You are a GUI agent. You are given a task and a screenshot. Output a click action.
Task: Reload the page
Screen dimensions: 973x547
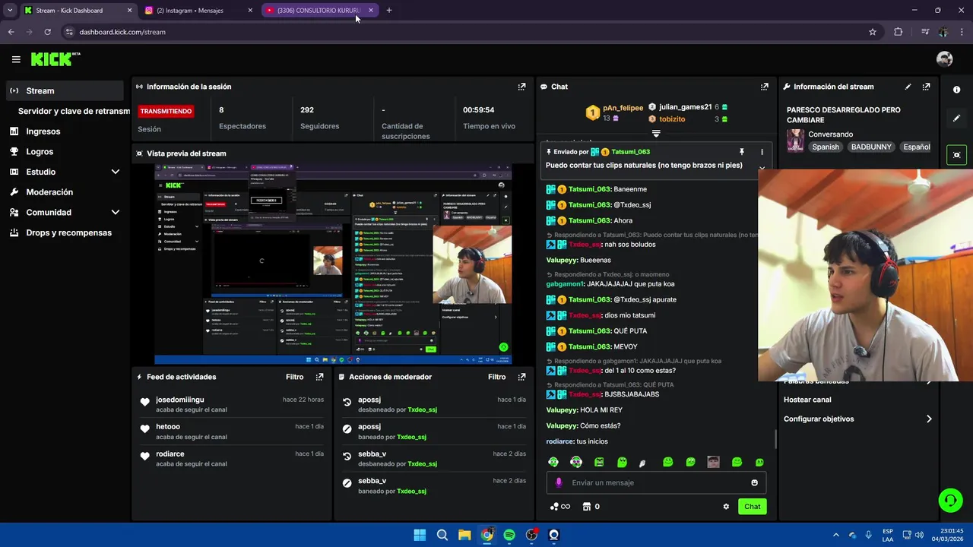47,32
